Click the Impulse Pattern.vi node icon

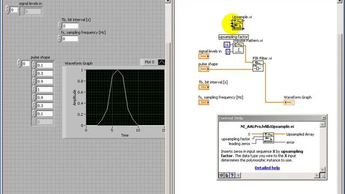click(238, 48)
